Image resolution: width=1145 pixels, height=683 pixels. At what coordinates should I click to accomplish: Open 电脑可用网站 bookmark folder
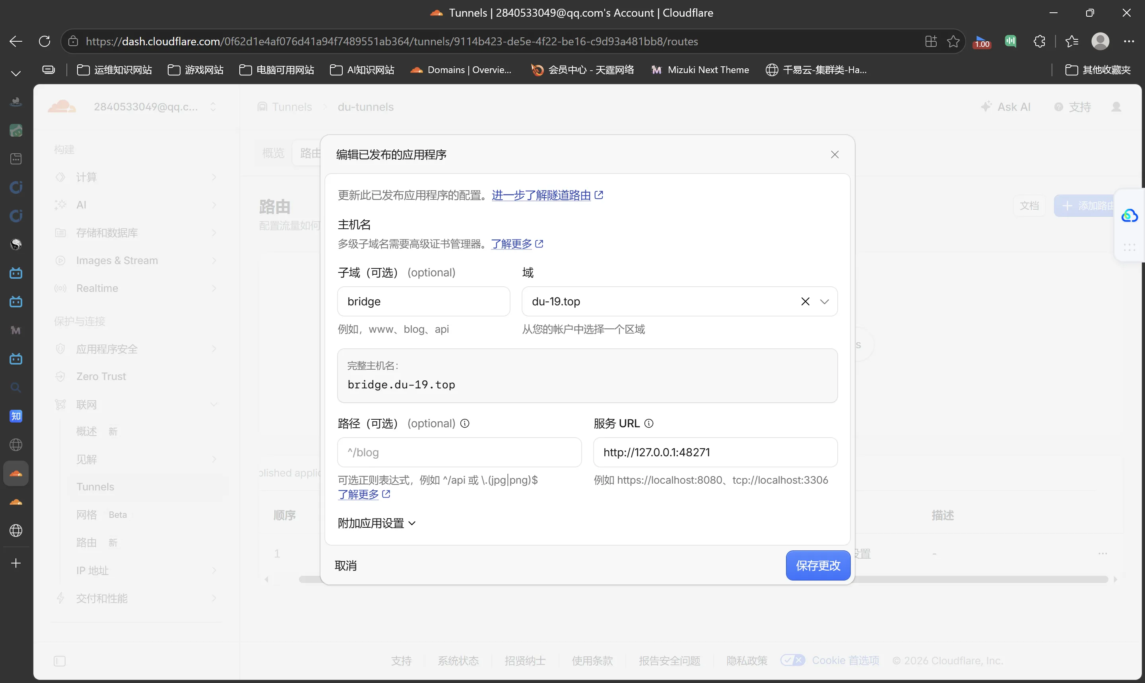click(x=276, y=70)
